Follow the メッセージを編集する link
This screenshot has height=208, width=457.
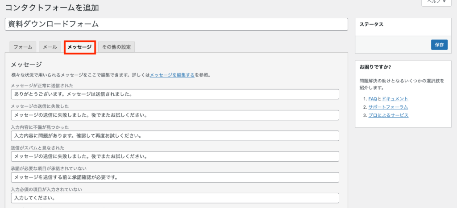pos(172,75)
